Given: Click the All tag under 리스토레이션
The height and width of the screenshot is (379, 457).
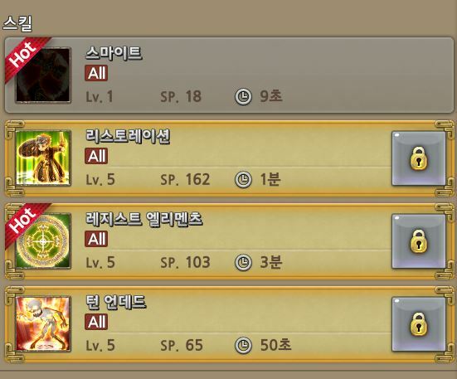Looking at the screenshot, I should click(x=96, y=156).
